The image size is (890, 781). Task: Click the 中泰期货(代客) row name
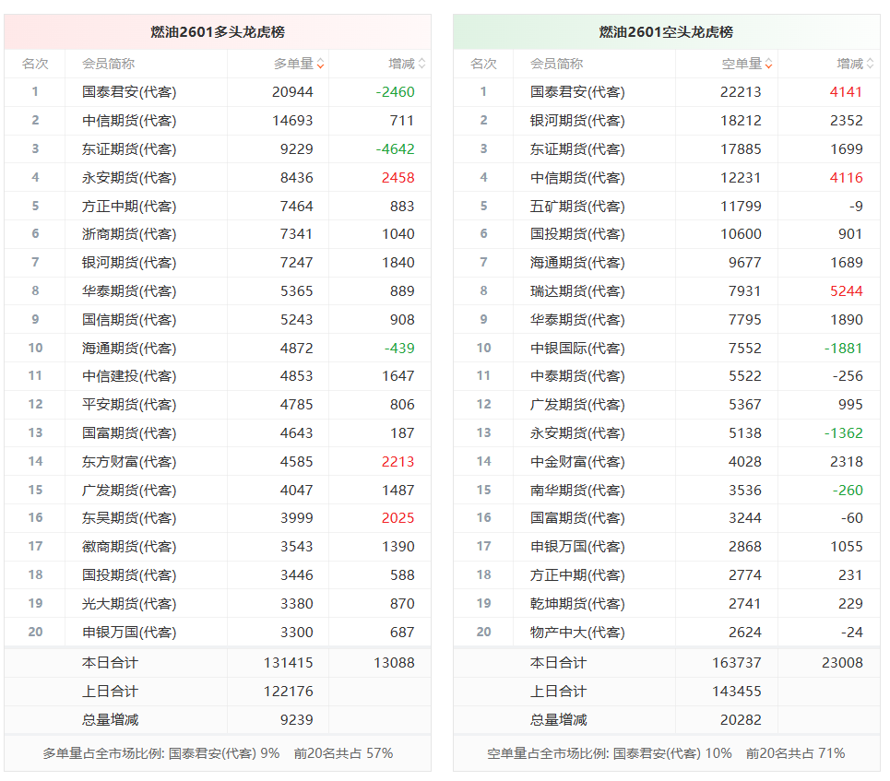pyautogui.click(x=577, y=375)
